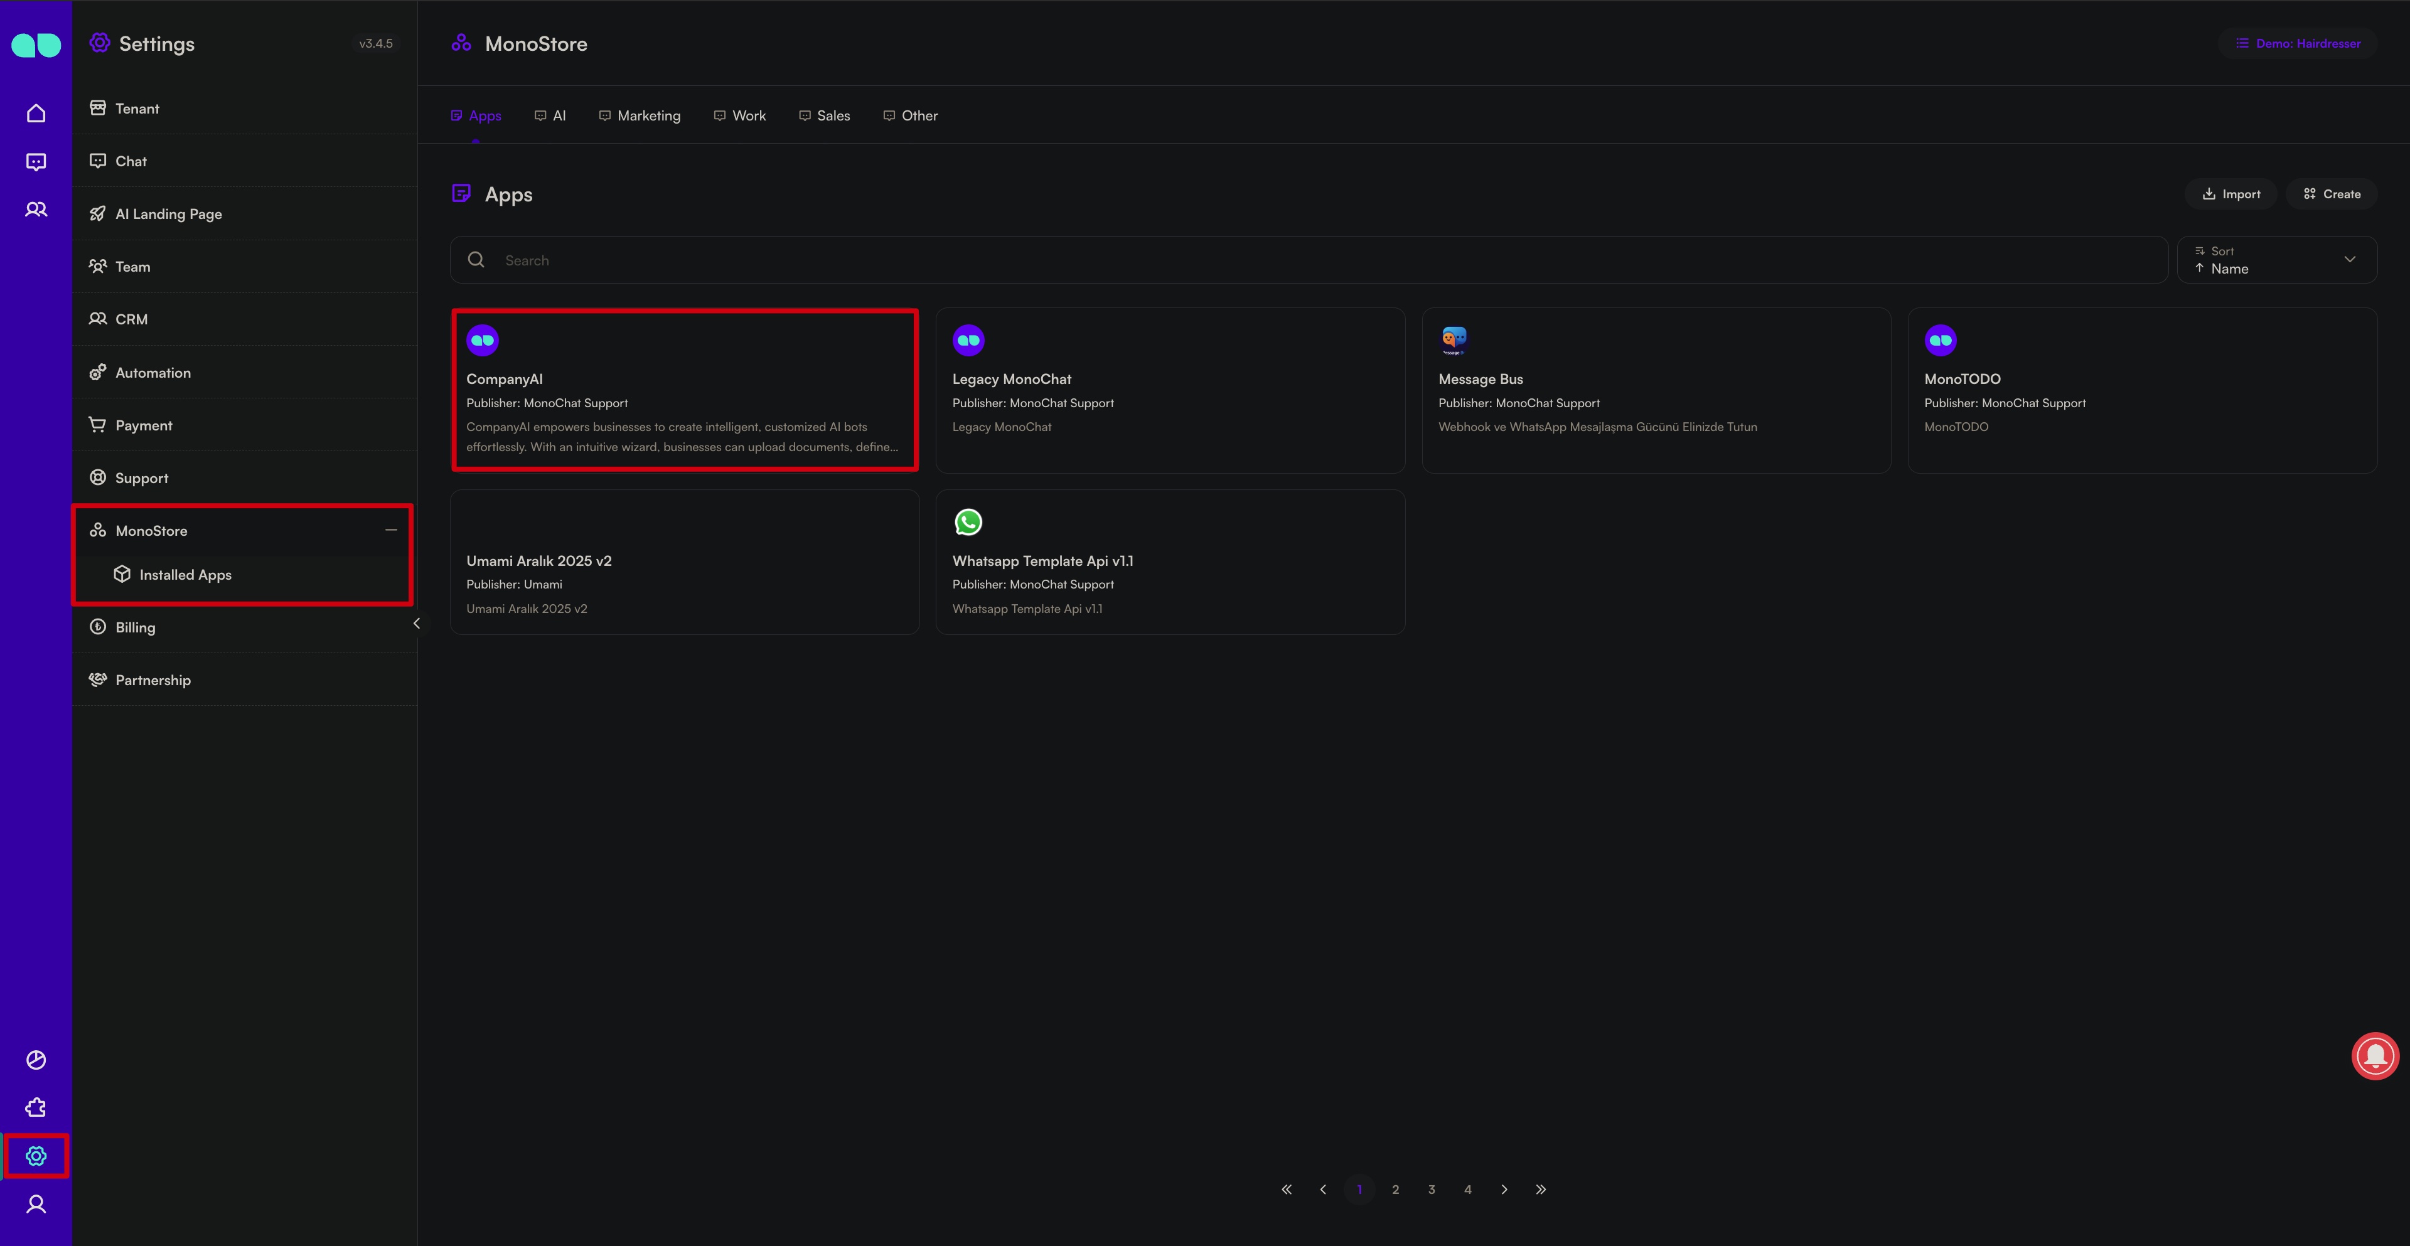Image resolution: width=2410 pixels, height=1246 pixels.
Task: Select the Installed Apps item under MonoStore
Action: tap(185, 574)
